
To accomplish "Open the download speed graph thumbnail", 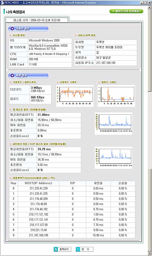I will point(75,96).
